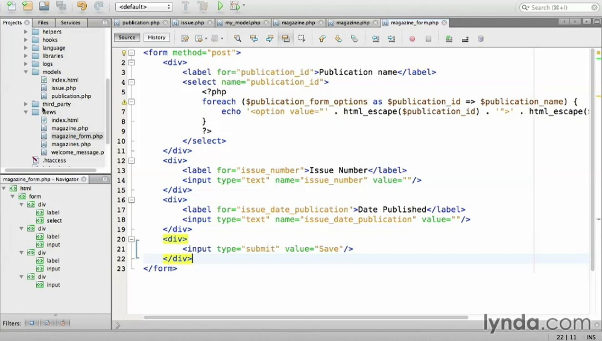
Task: Collapse the models folder
Action: coord(26,72)
